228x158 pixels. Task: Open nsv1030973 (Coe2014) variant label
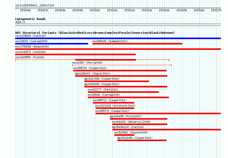(31, 52)
